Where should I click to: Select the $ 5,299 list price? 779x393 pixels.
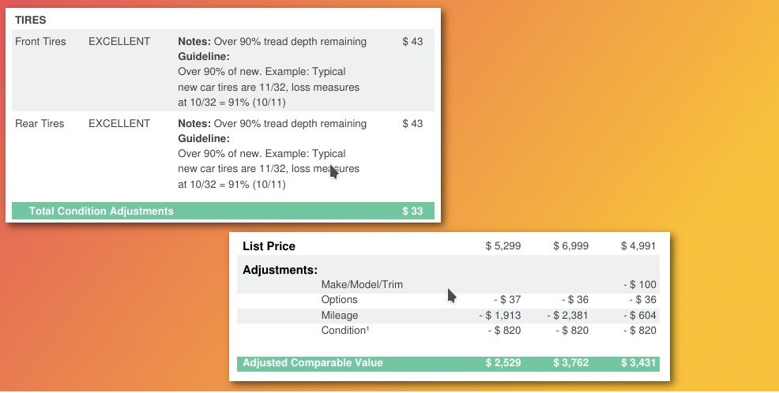click(x=503, y=246)
